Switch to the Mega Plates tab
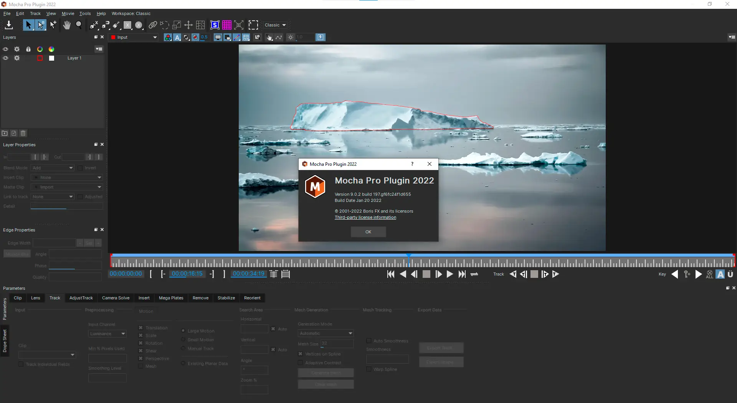The width and height of the screenshot is (737, 403). [x=171, y=298]
